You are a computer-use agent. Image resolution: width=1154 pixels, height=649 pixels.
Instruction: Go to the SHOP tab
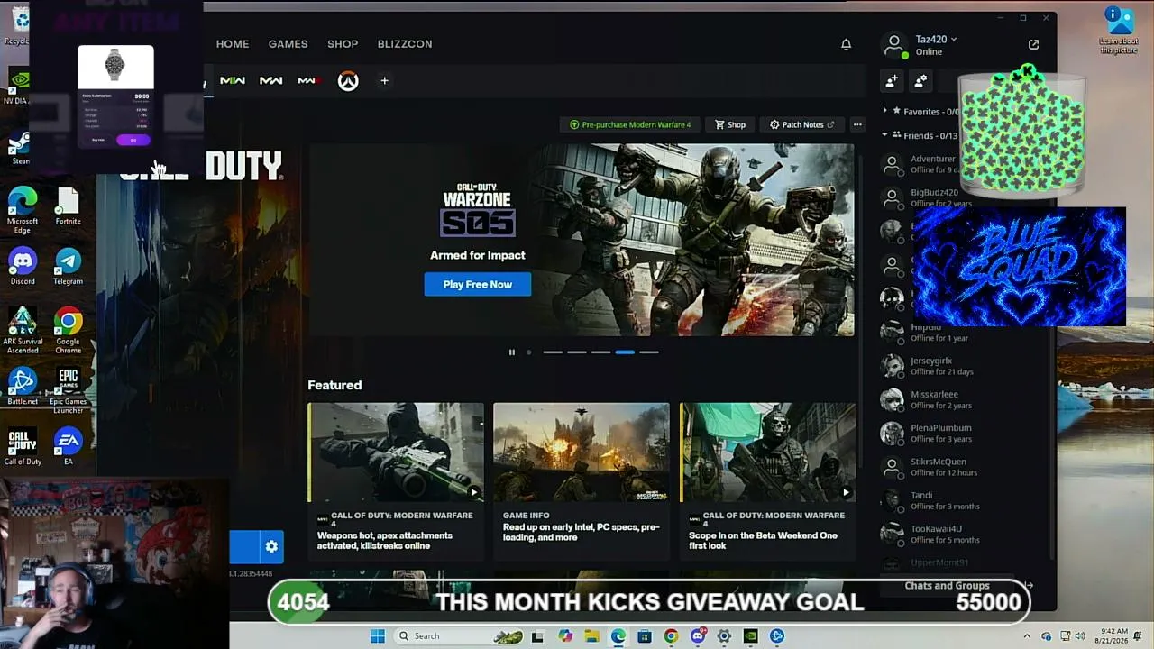point(343,44)
